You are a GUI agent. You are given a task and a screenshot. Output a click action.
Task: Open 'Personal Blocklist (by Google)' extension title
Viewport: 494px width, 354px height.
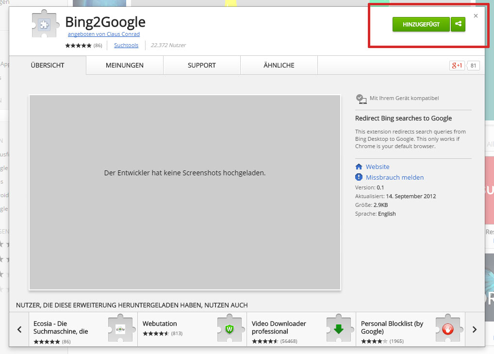392,327
